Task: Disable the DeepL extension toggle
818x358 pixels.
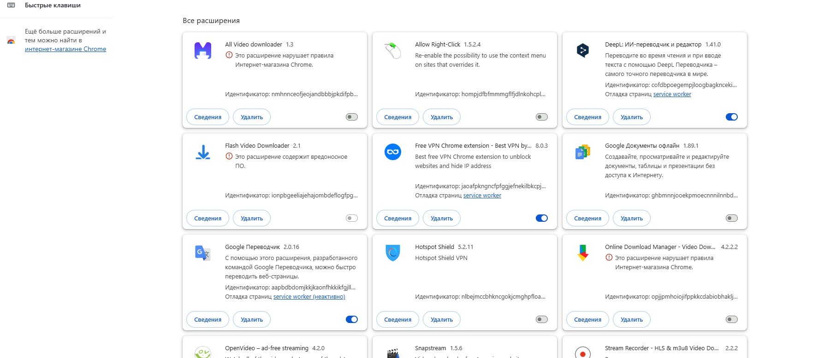Action: click(x=732, y=117)
